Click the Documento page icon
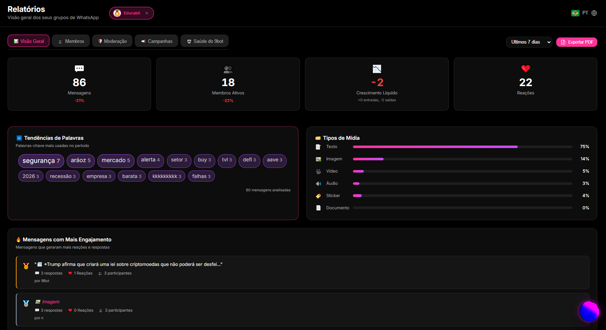This screenshot has width=606, height=330. click(x=318, y=208)
